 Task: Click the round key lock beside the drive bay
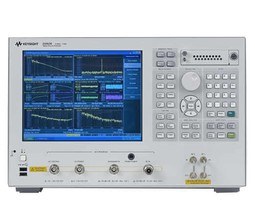(x=233, y=56)
